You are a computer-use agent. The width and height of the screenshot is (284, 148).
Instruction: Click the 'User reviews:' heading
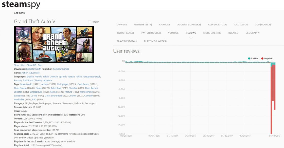coord(127,51)
